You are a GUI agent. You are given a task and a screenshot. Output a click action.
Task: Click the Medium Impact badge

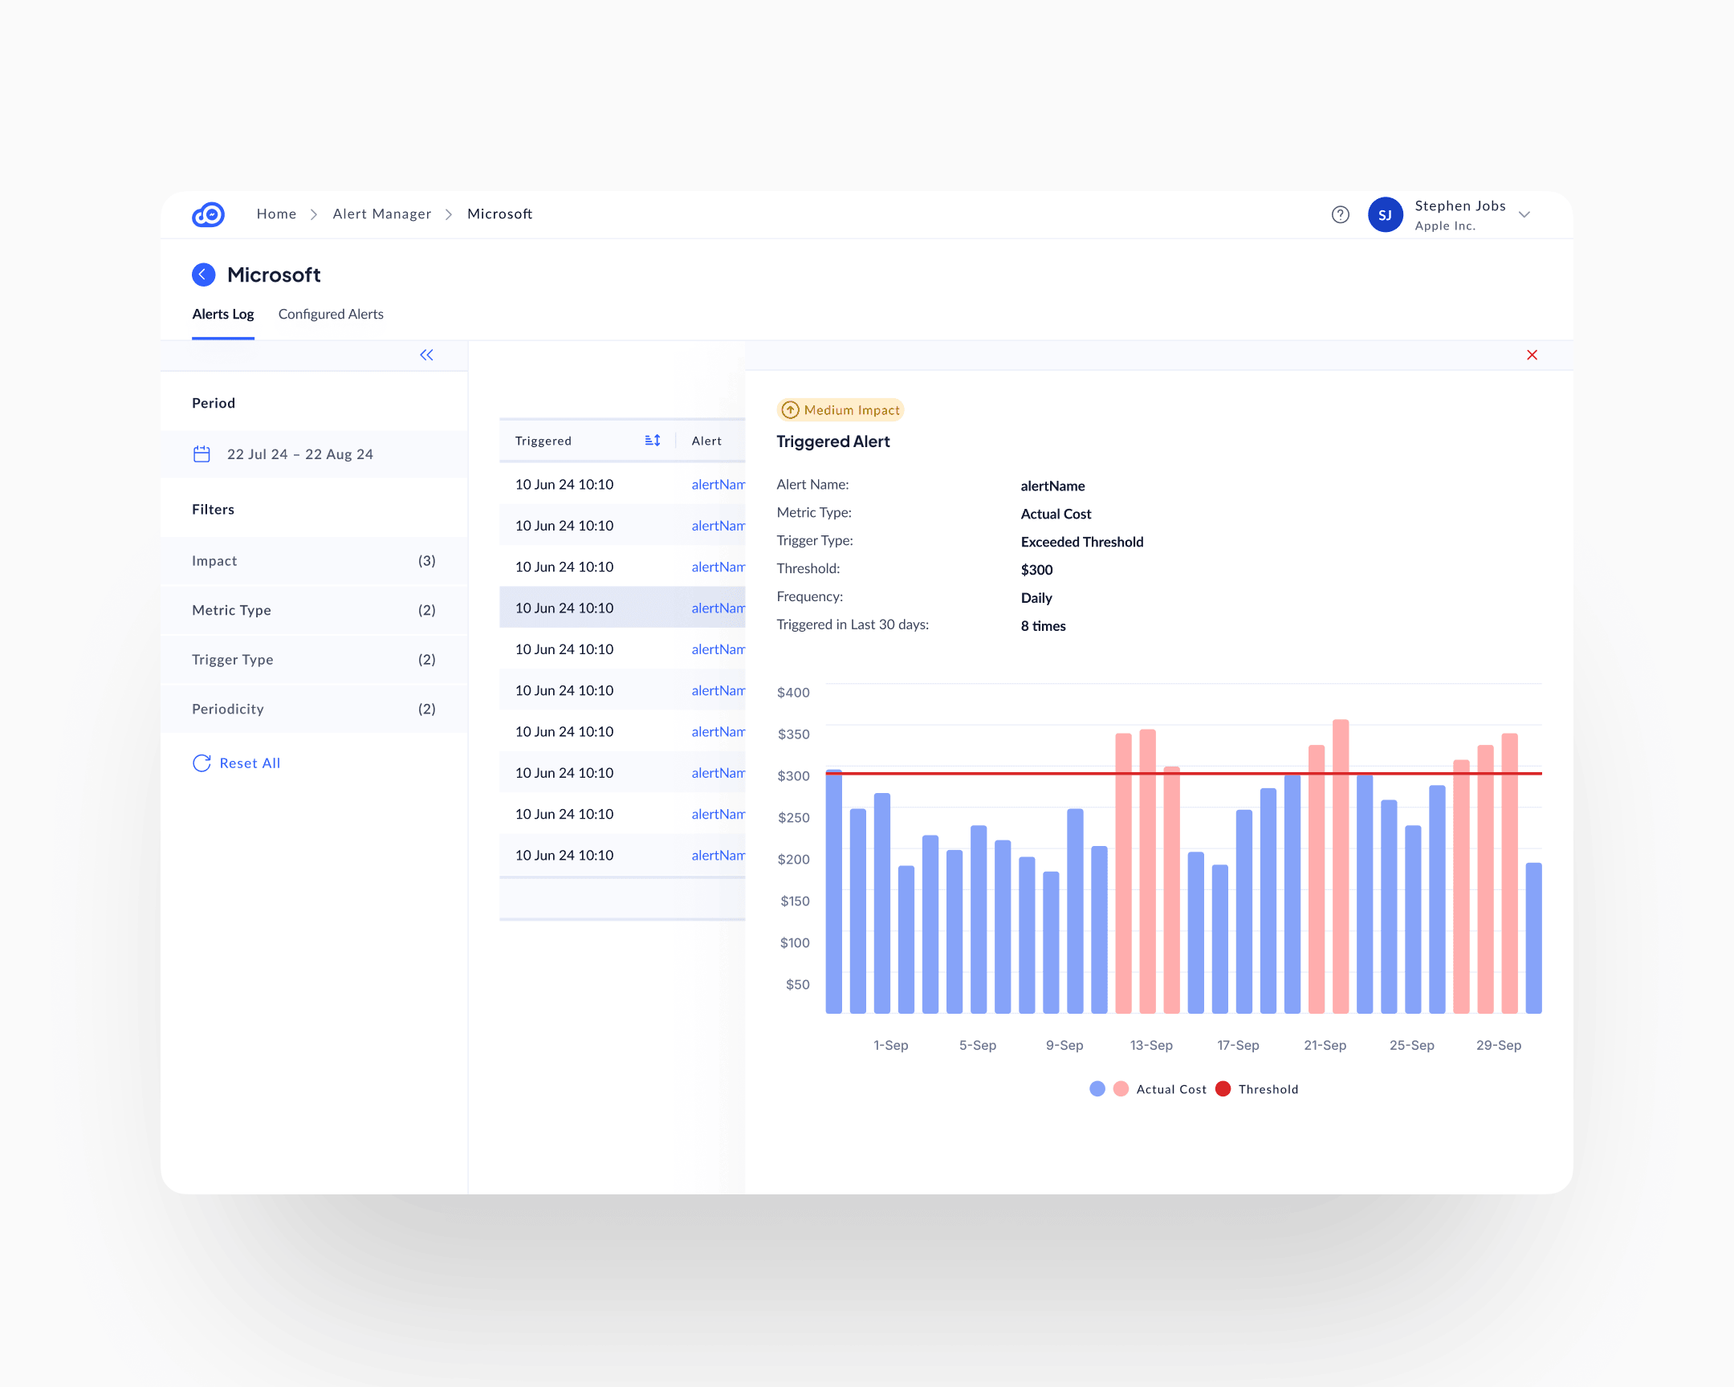pyautogui.click(x=841, y=410)
